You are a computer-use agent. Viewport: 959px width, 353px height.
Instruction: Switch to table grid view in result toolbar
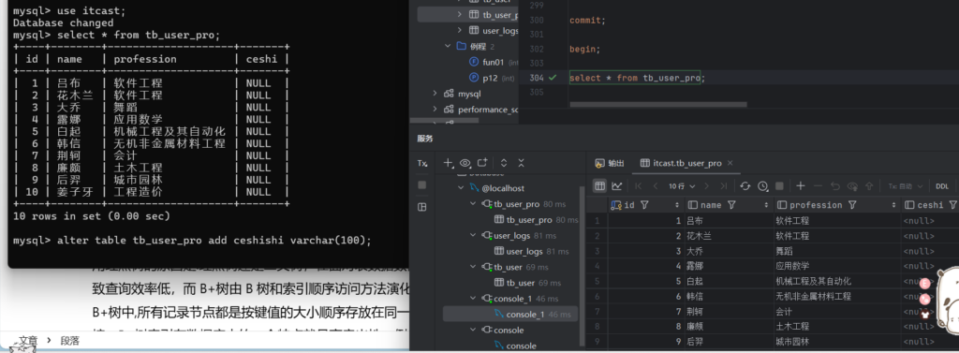coord(600,185)
